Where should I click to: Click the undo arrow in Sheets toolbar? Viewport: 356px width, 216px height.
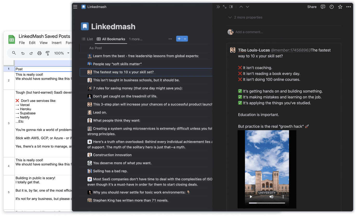click(23, 53)
